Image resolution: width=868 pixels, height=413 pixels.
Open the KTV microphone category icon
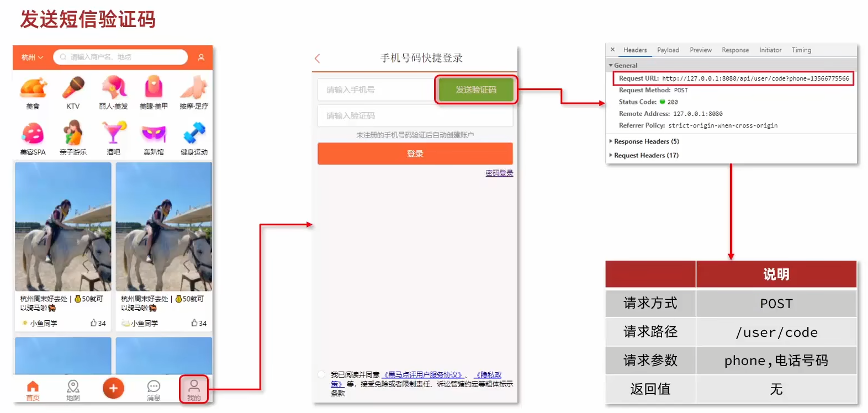click(73, 87)
